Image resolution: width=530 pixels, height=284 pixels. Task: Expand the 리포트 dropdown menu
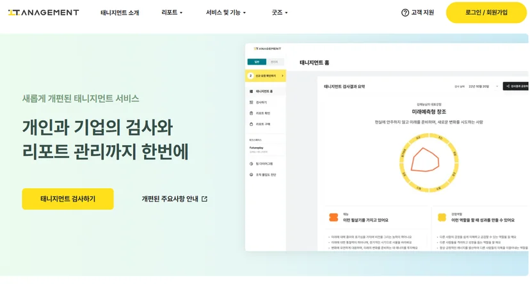(x=172, y=13)
